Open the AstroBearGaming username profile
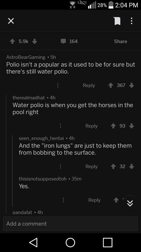Viewport: 141px width, 252px height. click(x=26, y=57)
